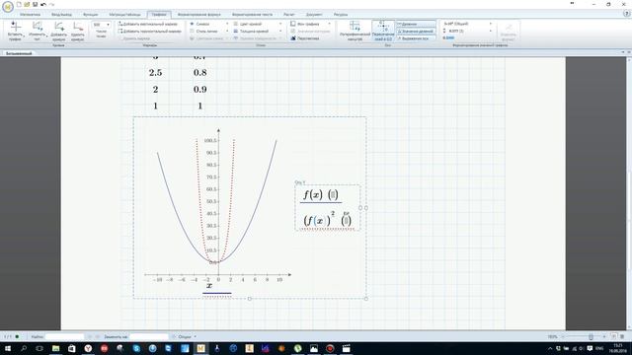Open the Windows Start menu
Screen dimensions: 632x355
click(x=7, y=348)
